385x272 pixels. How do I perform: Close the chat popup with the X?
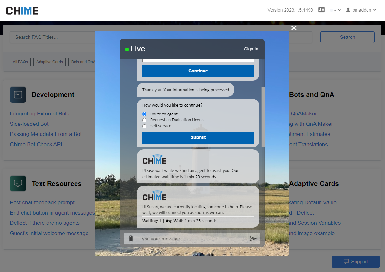click(294, 28)
